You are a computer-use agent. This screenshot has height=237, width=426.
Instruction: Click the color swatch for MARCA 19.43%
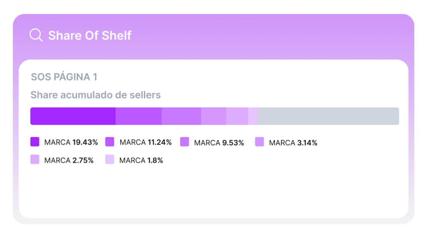35,142
